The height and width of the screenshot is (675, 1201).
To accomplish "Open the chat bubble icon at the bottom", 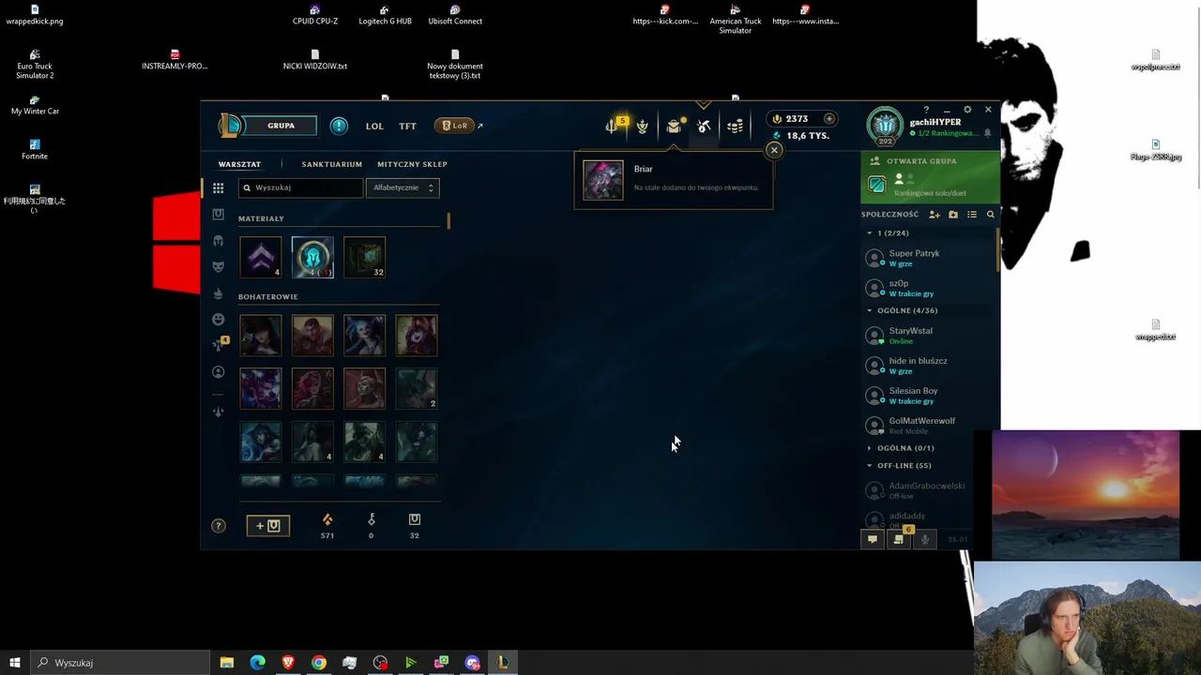I will (873, 539).
